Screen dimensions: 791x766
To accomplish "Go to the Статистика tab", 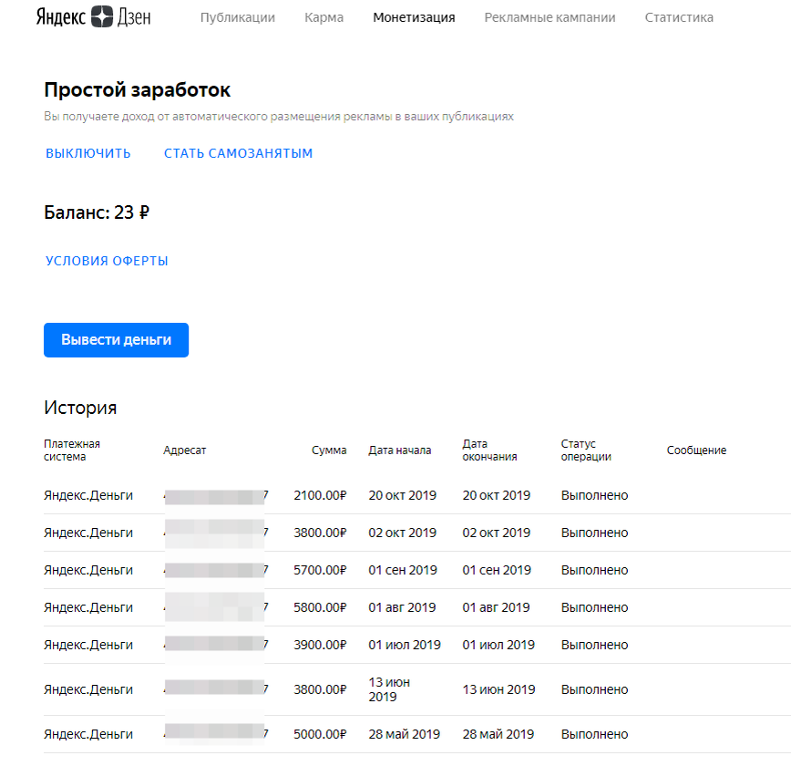I will [679, 17].
